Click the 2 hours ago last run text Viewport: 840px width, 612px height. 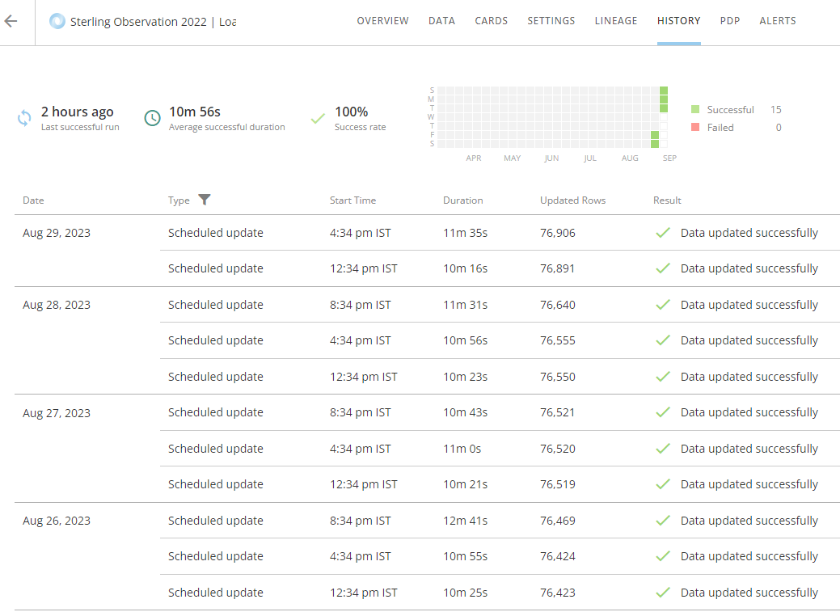pyautogui.click(x=77, y=112)
